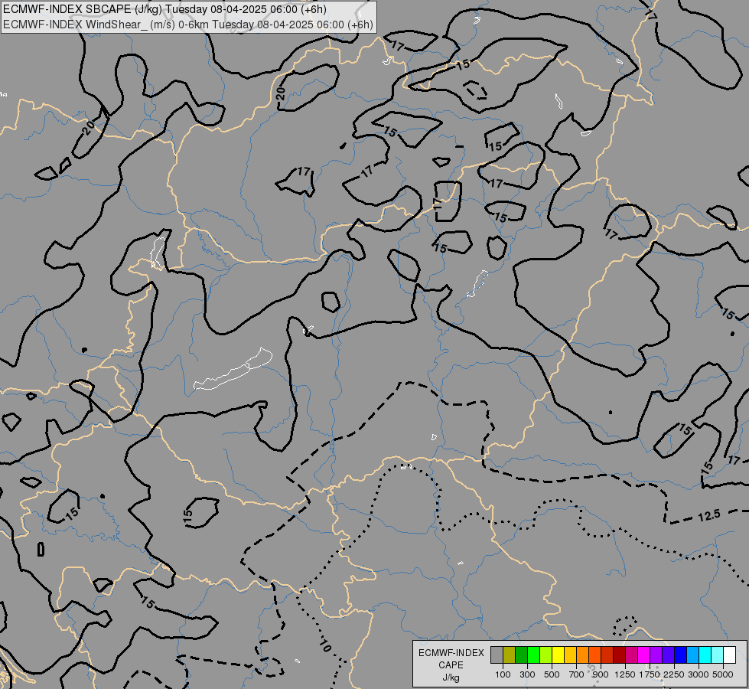Click the 500 tick label in the legend
The width and height of the screenshot is (749, 689).
click(x=552, y=674)
